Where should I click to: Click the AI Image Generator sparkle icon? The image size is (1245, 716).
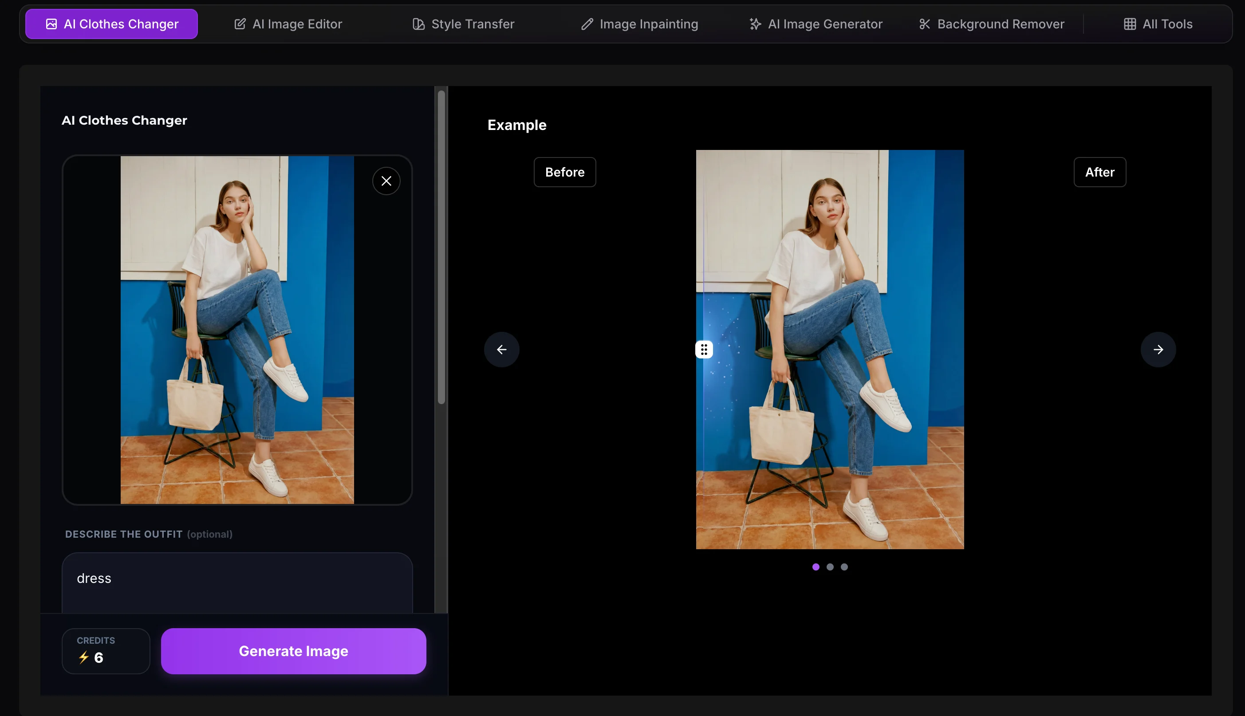(755, 24)
